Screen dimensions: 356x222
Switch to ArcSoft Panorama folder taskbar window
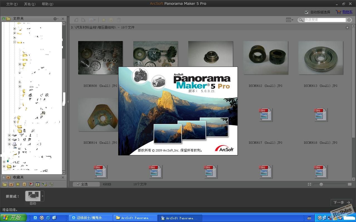(135, 218)
